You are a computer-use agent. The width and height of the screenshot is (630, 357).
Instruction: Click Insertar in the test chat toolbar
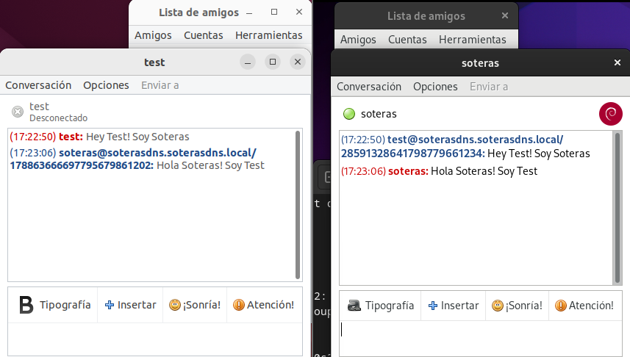click(130, 305)
